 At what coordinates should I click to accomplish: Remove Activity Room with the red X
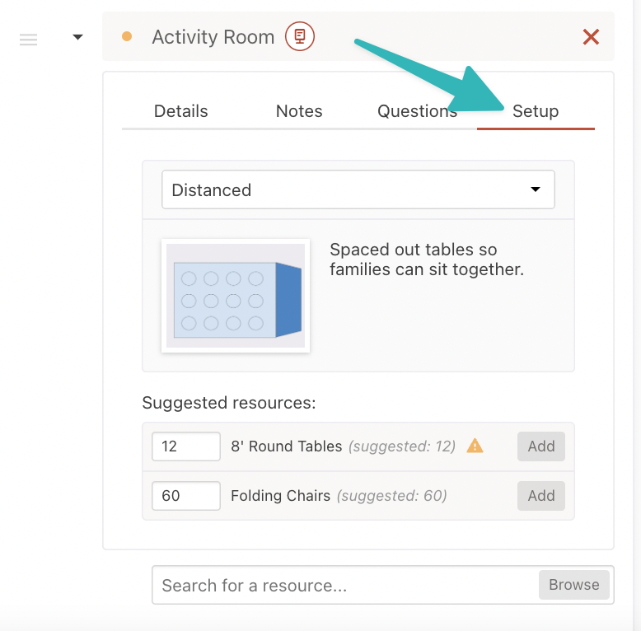591,37
